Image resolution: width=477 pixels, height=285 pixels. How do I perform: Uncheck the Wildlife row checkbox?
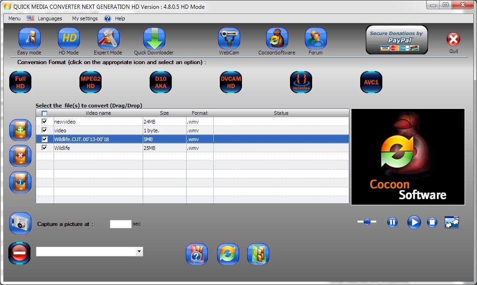tap(44, 148)
